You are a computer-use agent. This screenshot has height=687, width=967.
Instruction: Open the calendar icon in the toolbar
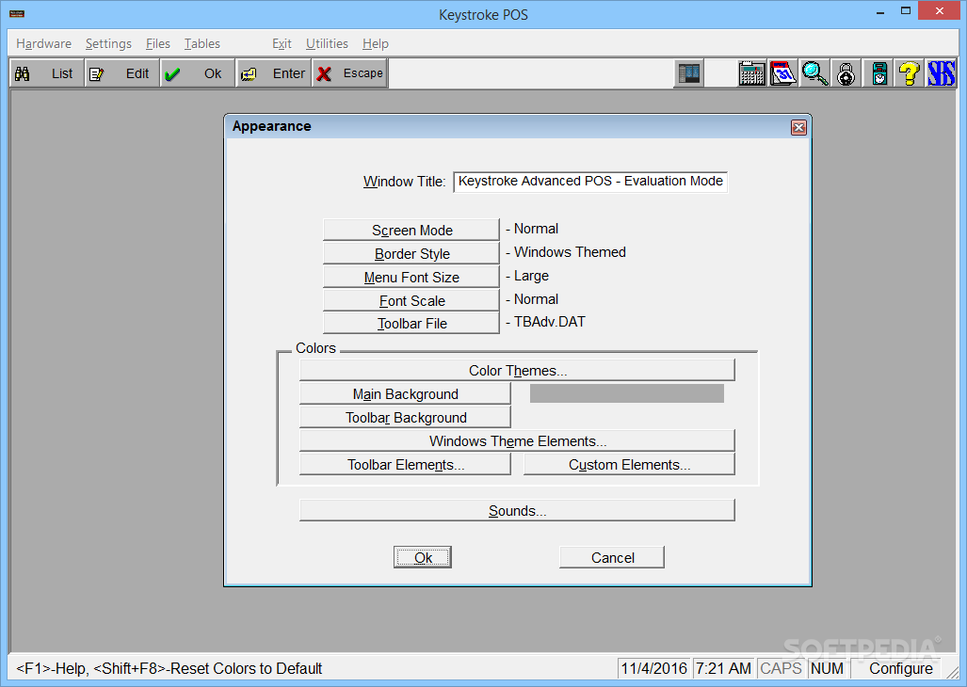(783, 74)
